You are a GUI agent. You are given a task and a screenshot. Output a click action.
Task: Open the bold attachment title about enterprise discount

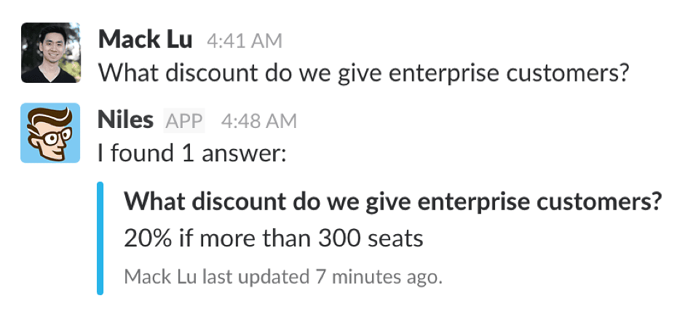(x=394, y=201)
